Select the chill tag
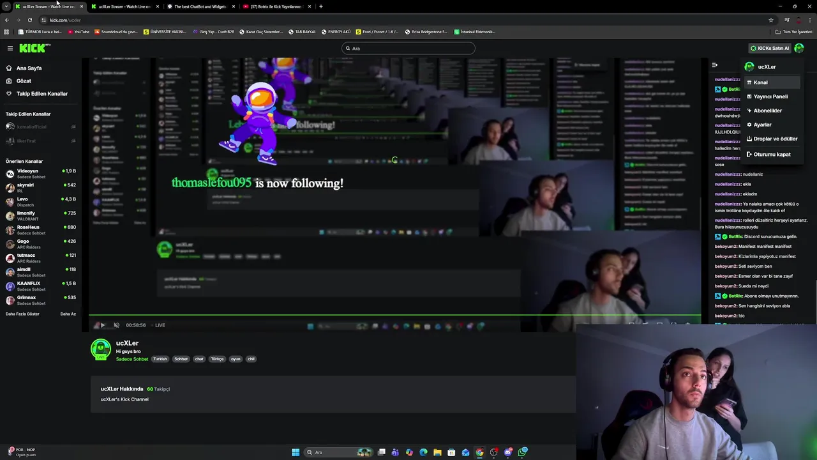 (251, 359)
